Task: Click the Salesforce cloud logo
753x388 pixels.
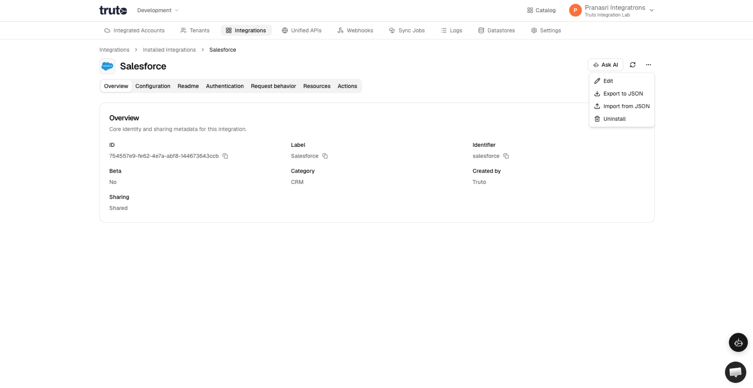Action: (x=107, y=66)
